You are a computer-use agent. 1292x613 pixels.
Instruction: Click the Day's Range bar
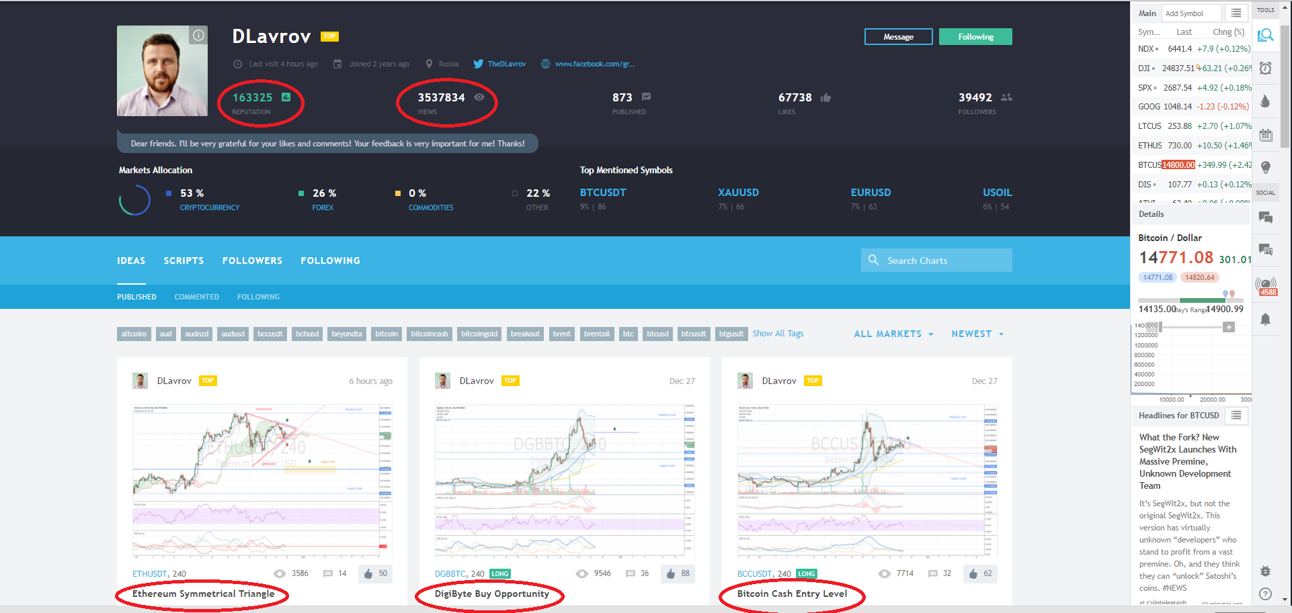tap(1190, 300)
